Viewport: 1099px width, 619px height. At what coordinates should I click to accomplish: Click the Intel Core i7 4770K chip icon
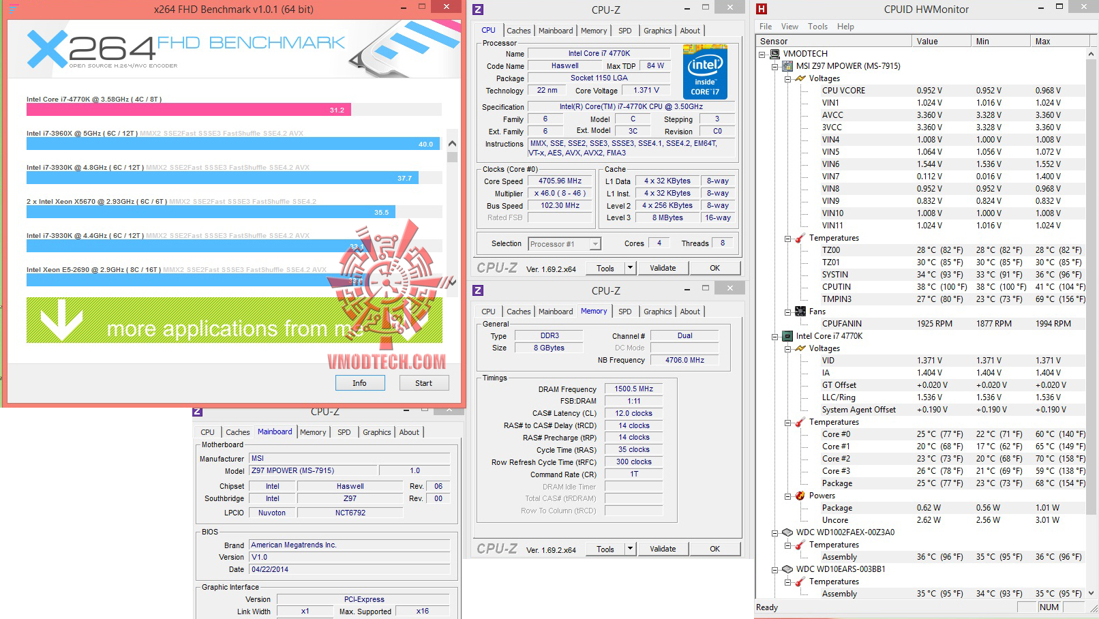(x=787, y=336)
